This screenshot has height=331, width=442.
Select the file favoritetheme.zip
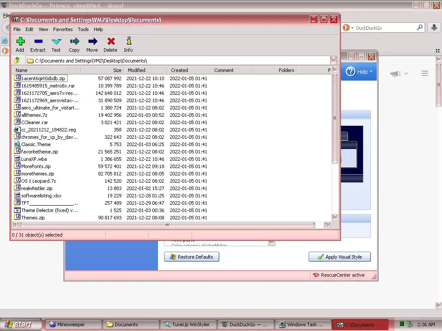(x=39, y=152)
